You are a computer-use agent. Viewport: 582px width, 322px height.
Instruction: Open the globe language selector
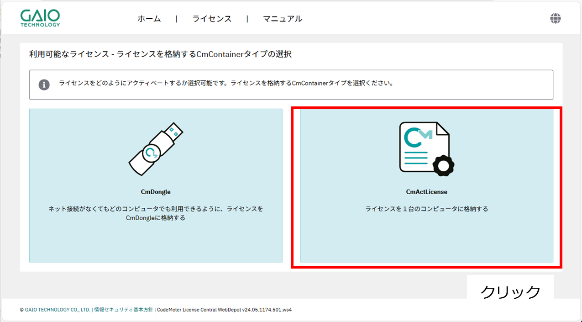tap(555, 18)
